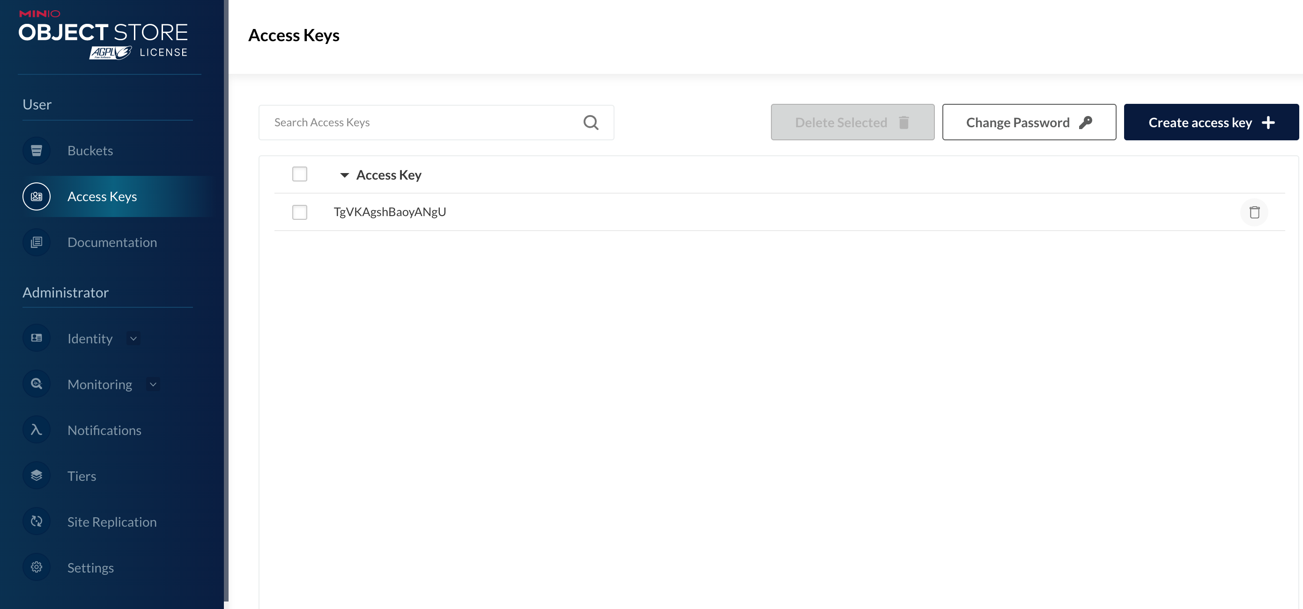1303x609 pixels.
Task: Click the search magnifier icon
Action: pos(590,123)
